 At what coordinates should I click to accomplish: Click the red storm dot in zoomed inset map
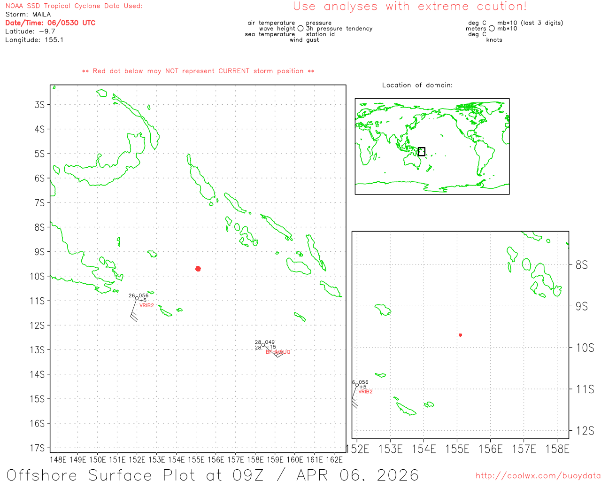point(460,335)
